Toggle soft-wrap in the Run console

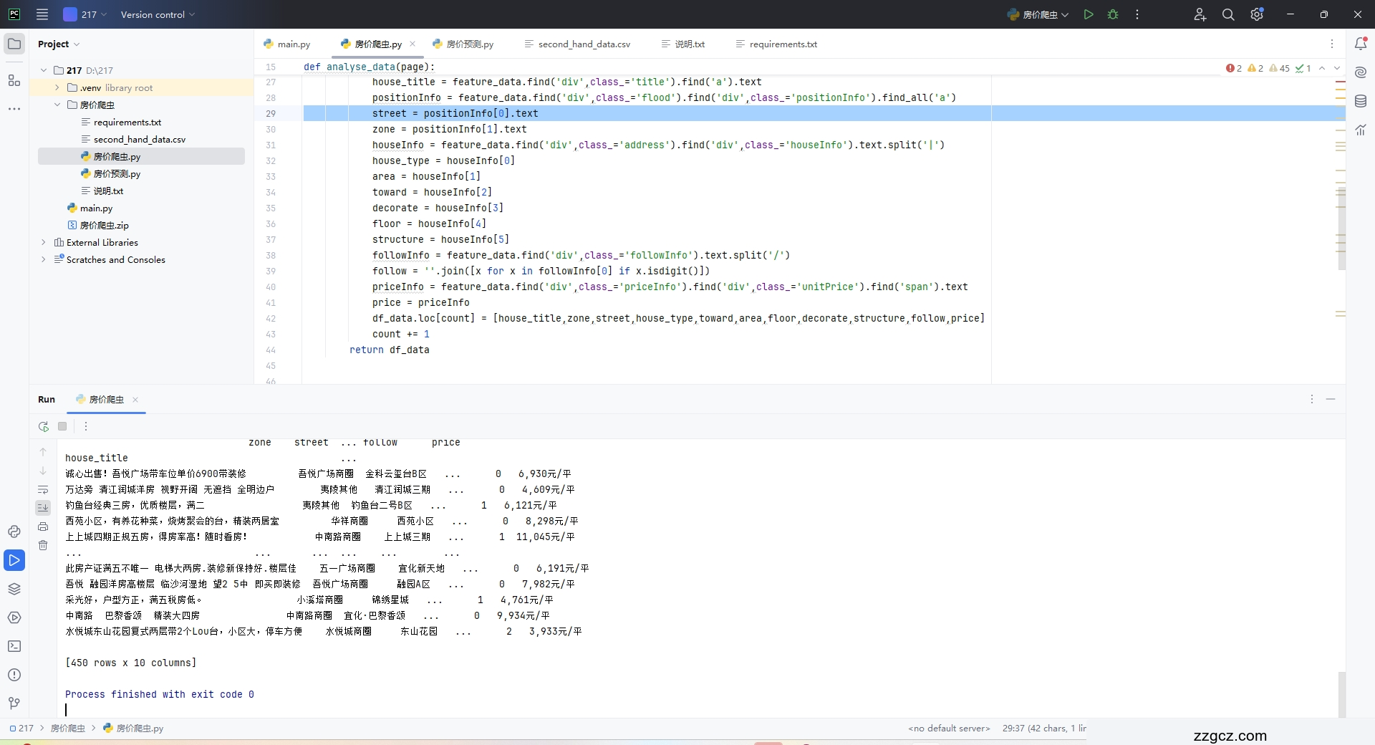tap(43, 490)
